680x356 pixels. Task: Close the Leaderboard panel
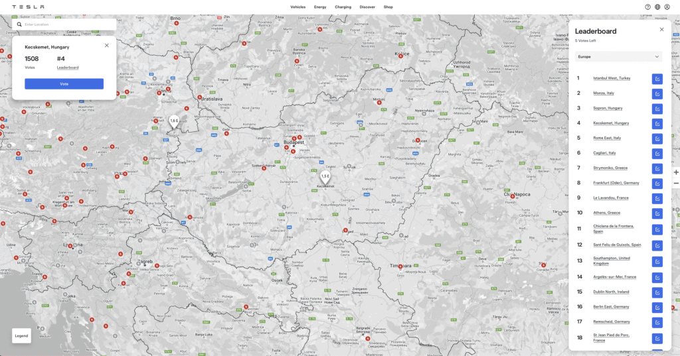(661, 29)
